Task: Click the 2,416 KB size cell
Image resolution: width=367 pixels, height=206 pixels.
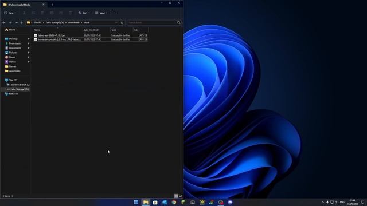Action: pyautogui.click(x=143, y=39)
